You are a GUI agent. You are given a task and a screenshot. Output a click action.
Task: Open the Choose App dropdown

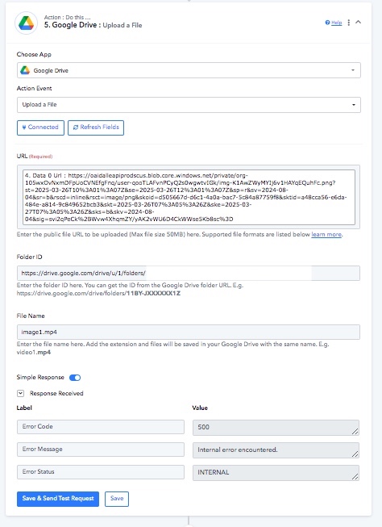coord(189,70)
